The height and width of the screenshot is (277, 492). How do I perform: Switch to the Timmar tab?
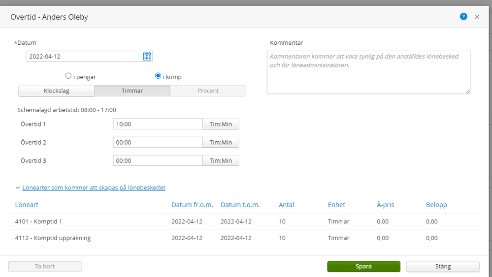click(132, 91)
